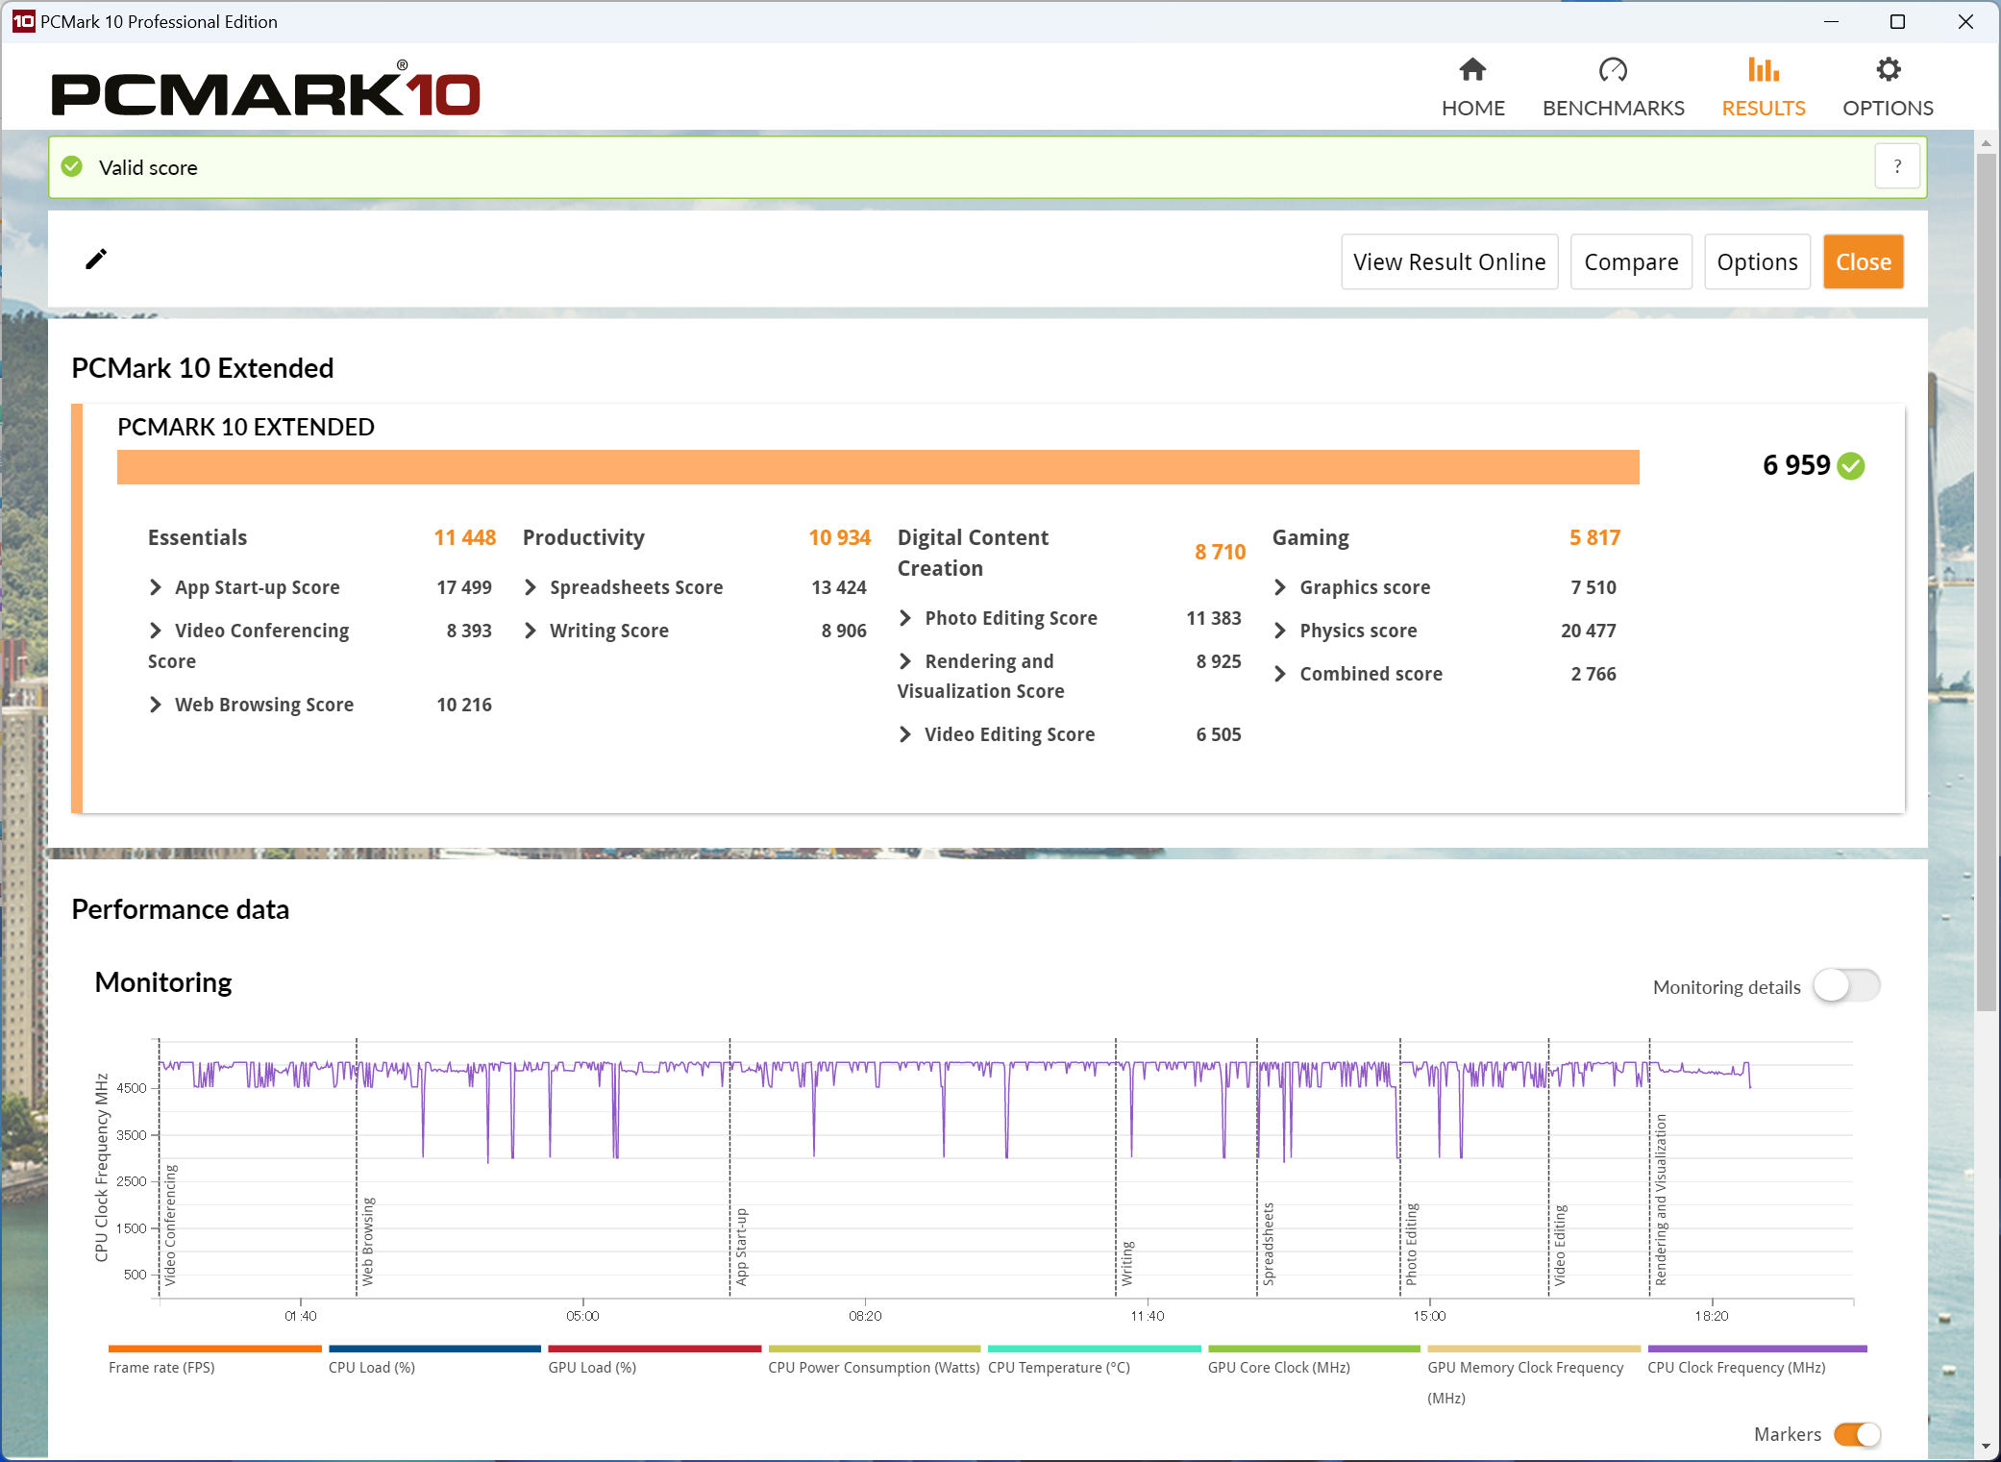
Task: Click the green valid score checkmark beside 6 959
Action: pos(1851,466)
